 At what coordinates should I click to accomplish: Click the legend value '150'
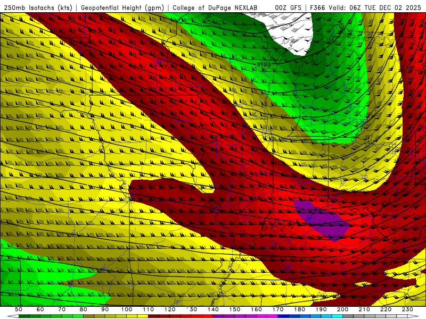(235, 309)
